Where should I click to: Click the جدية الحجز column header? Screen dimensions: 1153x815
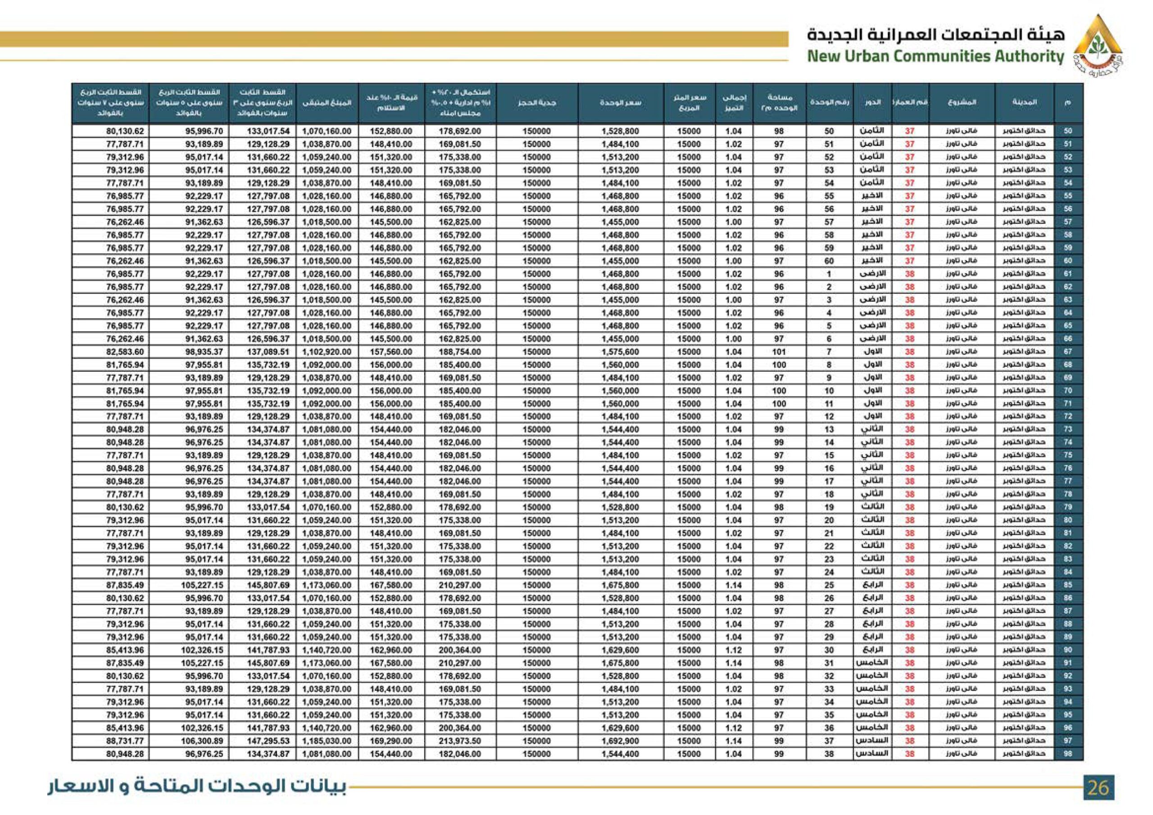536,103
